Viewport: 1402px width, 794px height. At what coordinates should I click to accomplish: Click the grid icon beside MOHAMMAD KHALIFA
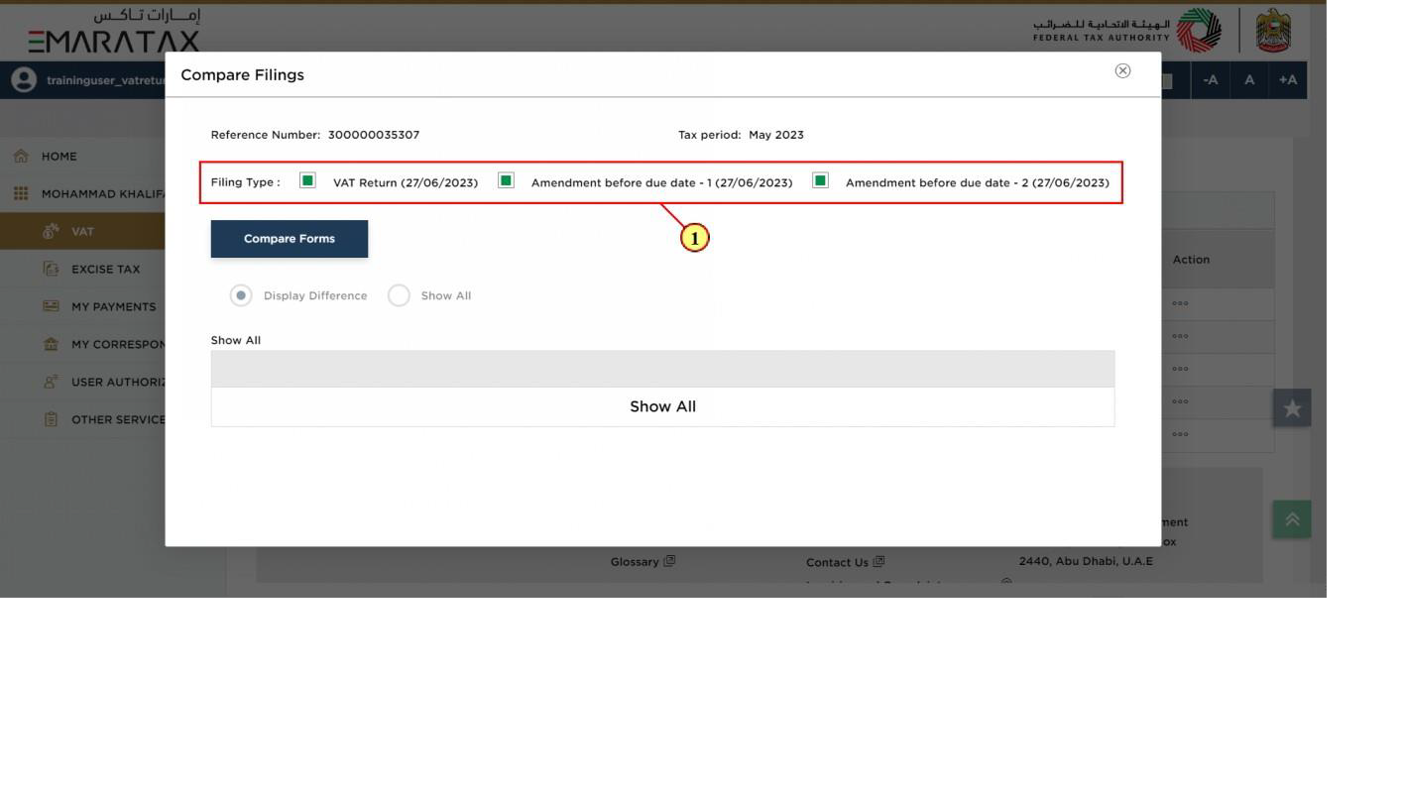click(x=21, y=193)
